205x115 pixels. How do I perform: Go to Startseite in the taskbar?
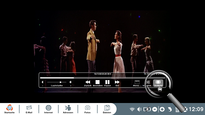tap(9, 109)
